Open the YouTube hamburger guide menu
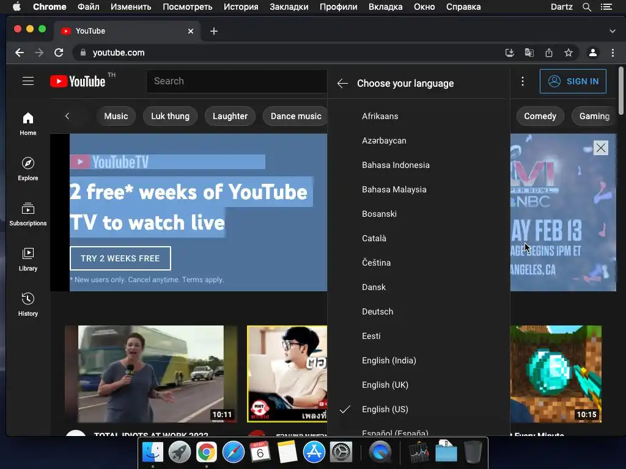The height and width of the screenshot is (469, 626). 28,81
